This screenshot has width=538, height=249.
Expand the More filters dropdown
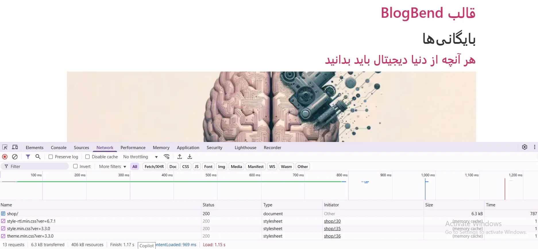tap(113, 167)
